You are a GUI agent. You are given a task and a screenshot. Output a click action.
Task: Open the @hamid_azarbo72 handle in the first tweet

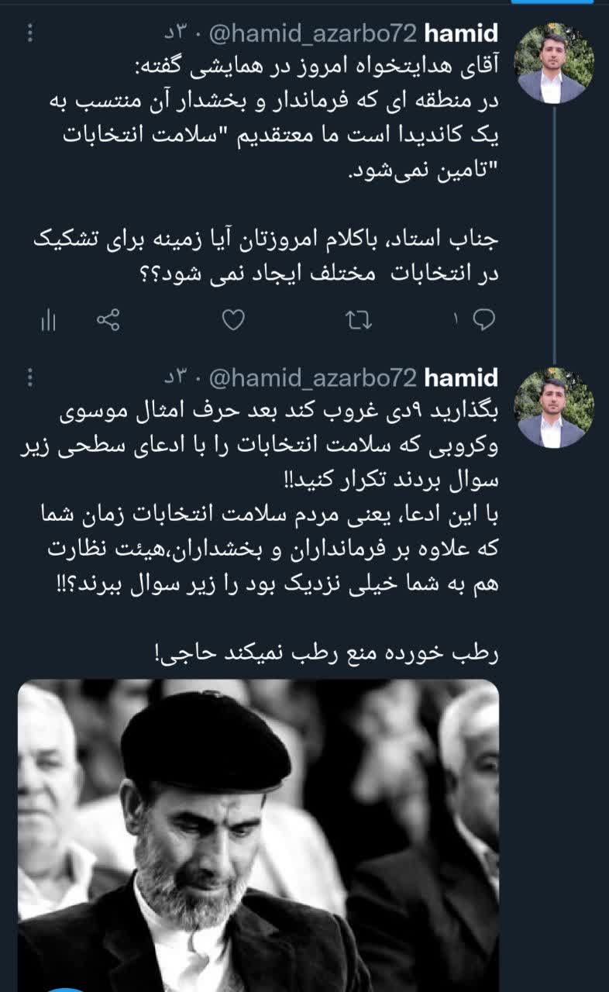click(x=315, y=34)
